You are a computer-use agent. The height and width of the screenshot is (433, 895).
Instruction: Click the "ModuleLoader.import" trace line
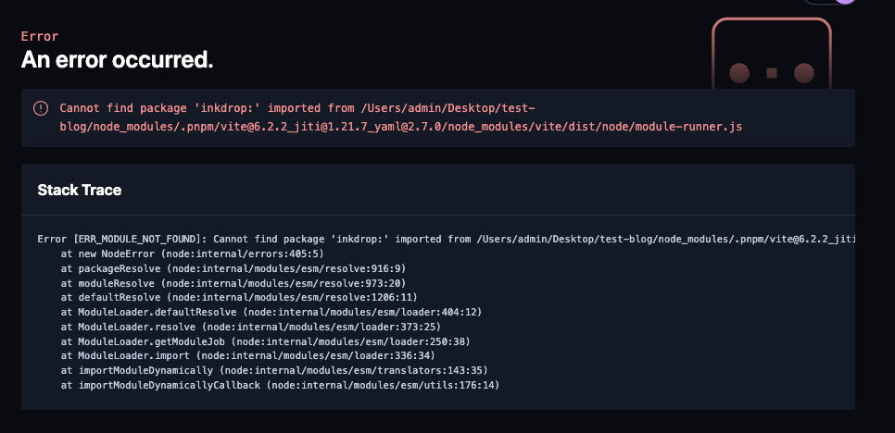coord(248,356)
